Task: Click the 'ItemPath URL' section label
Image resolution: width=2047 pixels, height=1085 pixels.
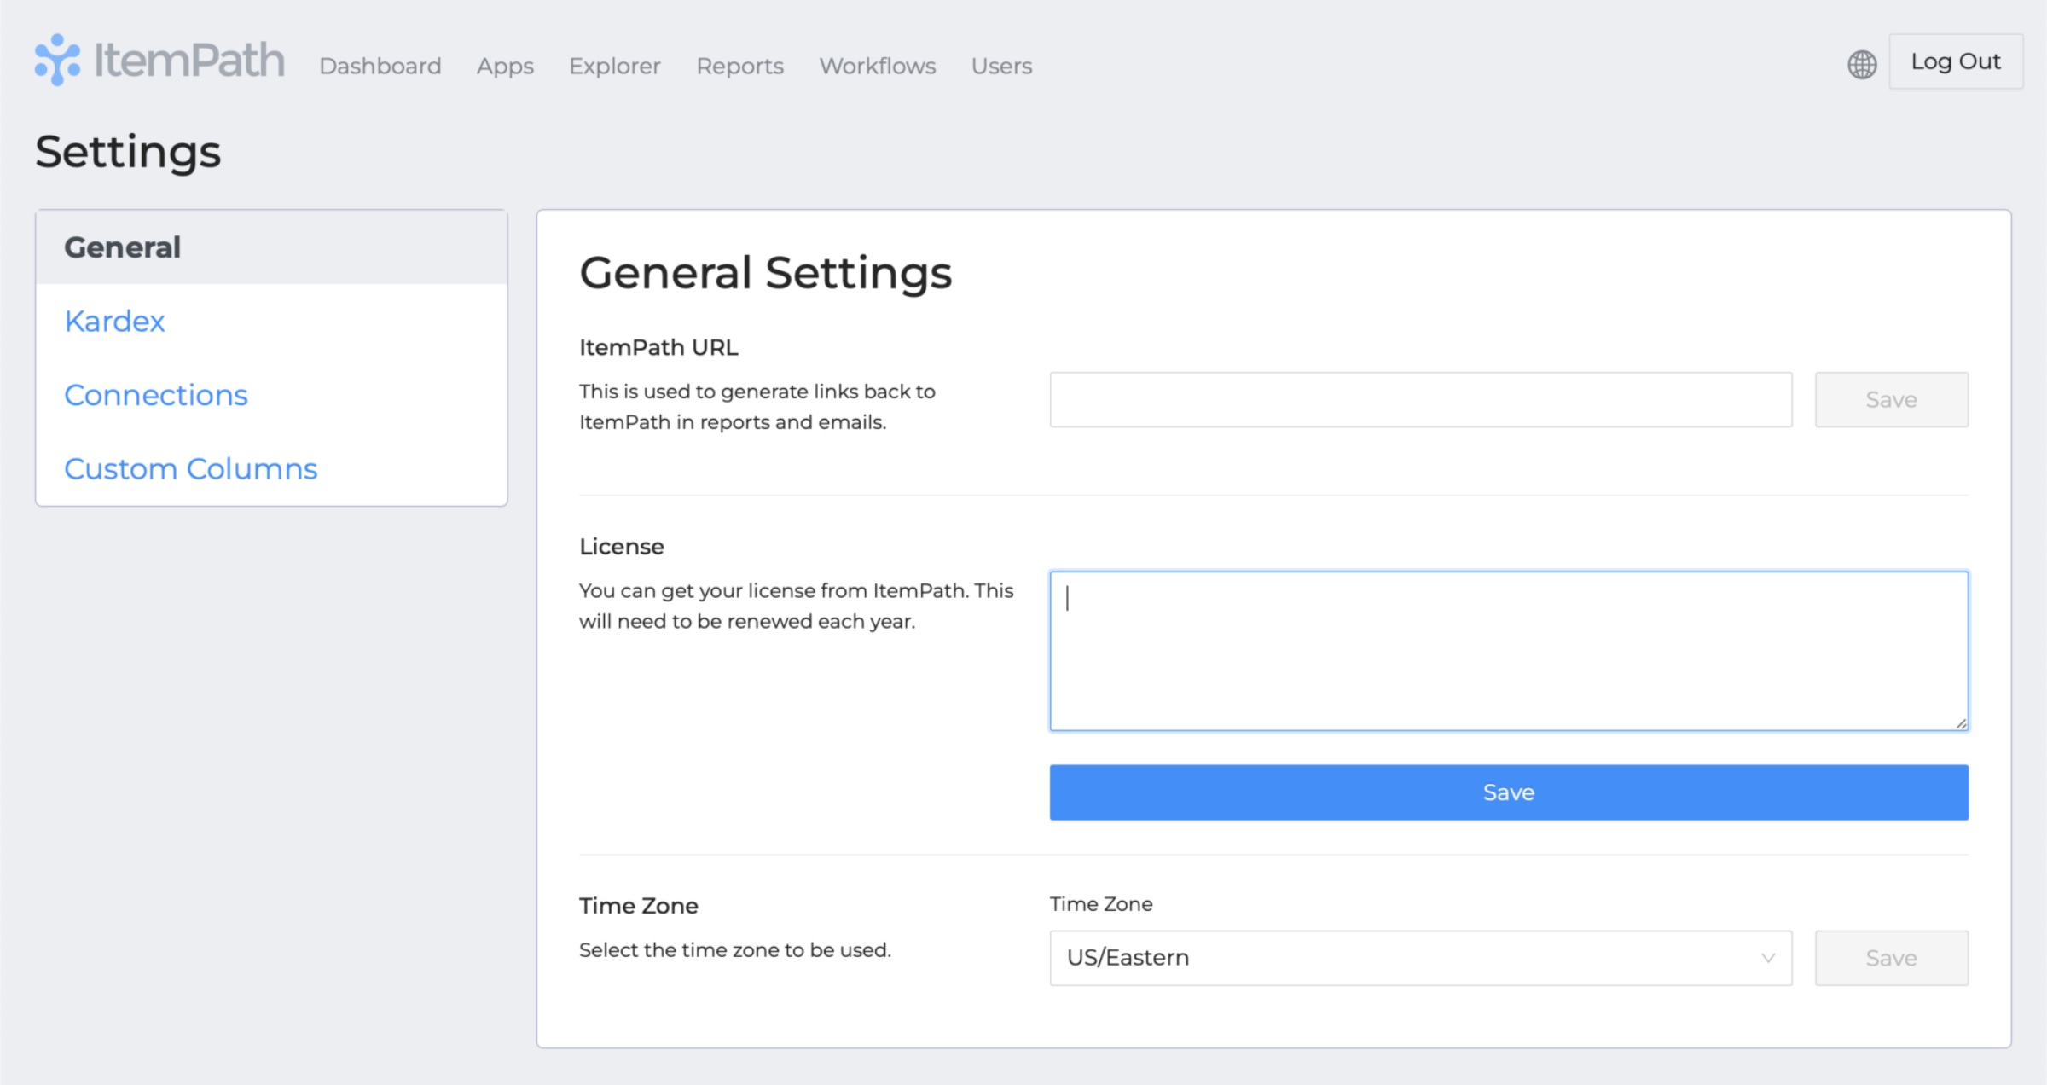Action: [x=658, y=348]
